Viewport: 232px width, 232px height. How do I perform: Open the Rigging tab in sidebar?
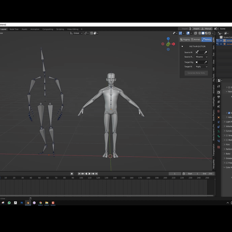coord(185,39)
